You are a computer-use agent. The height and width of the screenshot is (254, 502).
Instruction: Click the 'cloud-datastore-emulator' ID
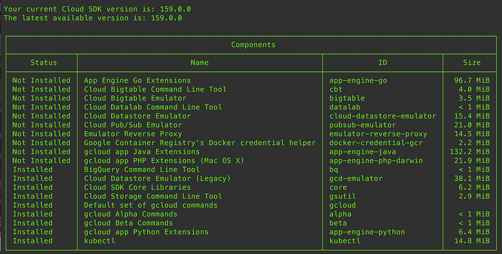pos(383,116)
